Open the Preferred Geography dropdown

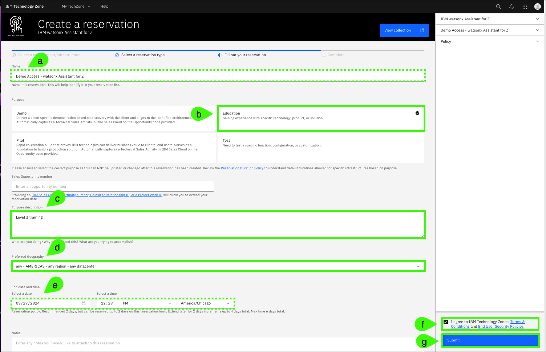coord(218,266)
